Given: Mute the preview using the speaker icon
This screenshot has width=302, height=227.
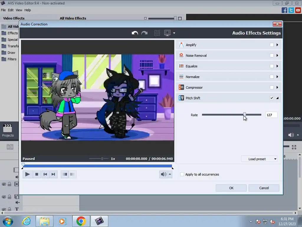Looking at the screenshot, I should click(x=163, y=174).
